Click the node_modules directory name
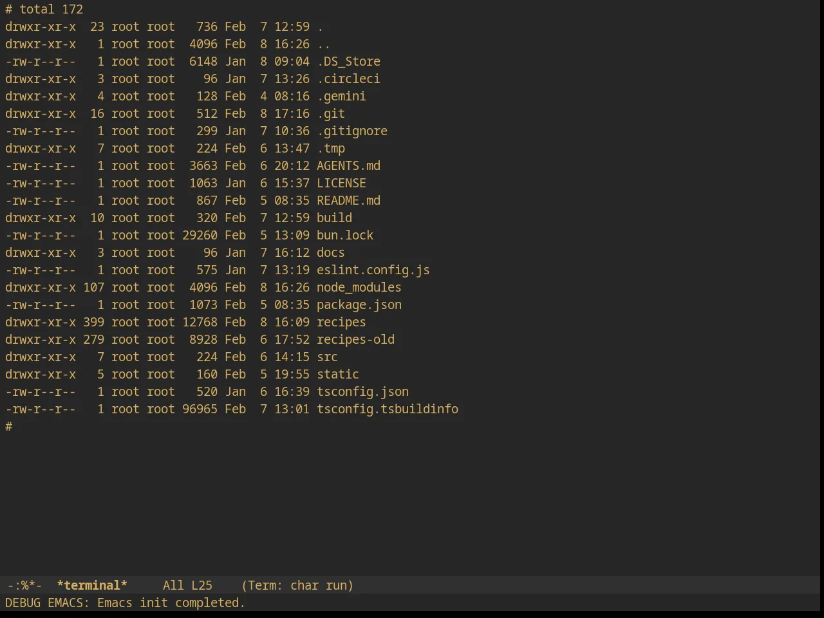This screenshot has width=824, height=618. pyautogui.click(x=359, y=287)
